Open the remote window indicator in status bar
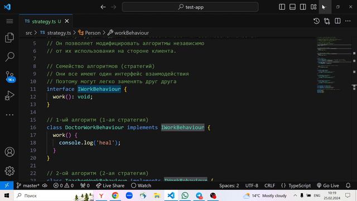 tap(7, 185)
